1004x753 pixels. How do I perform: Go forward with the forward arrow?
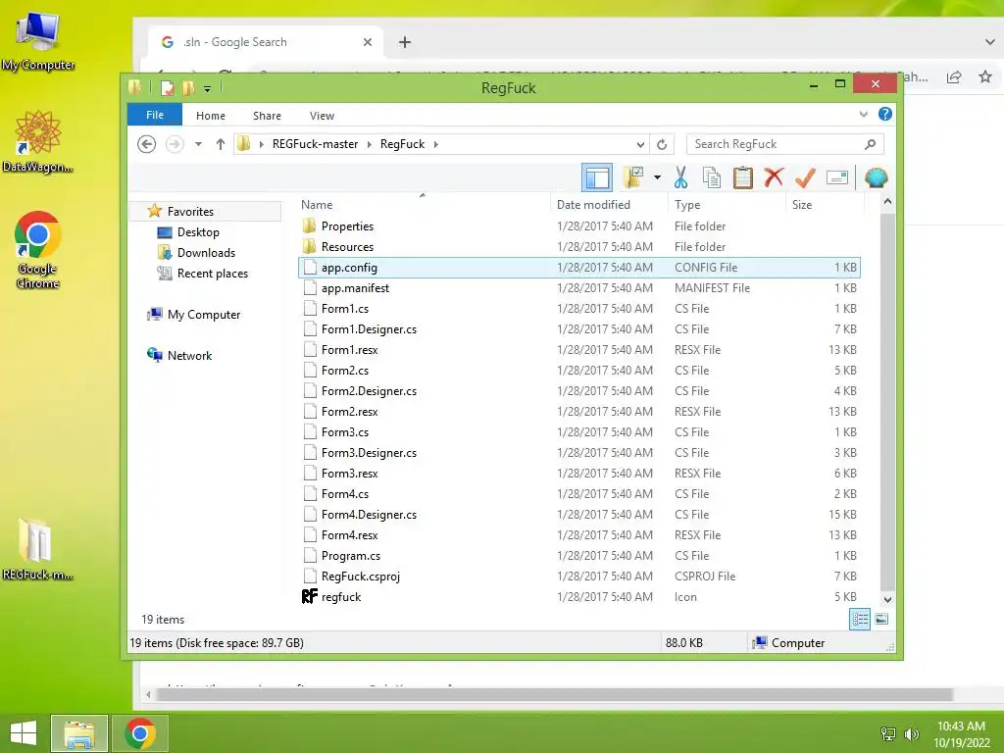click(175, 144)
